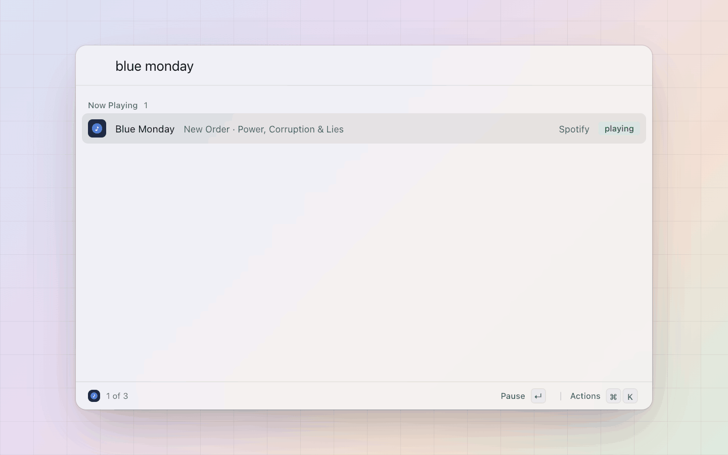728x455 pixels.
Task: Focus the search field containing "blue monday"
Action: click(x=364, y=66)
